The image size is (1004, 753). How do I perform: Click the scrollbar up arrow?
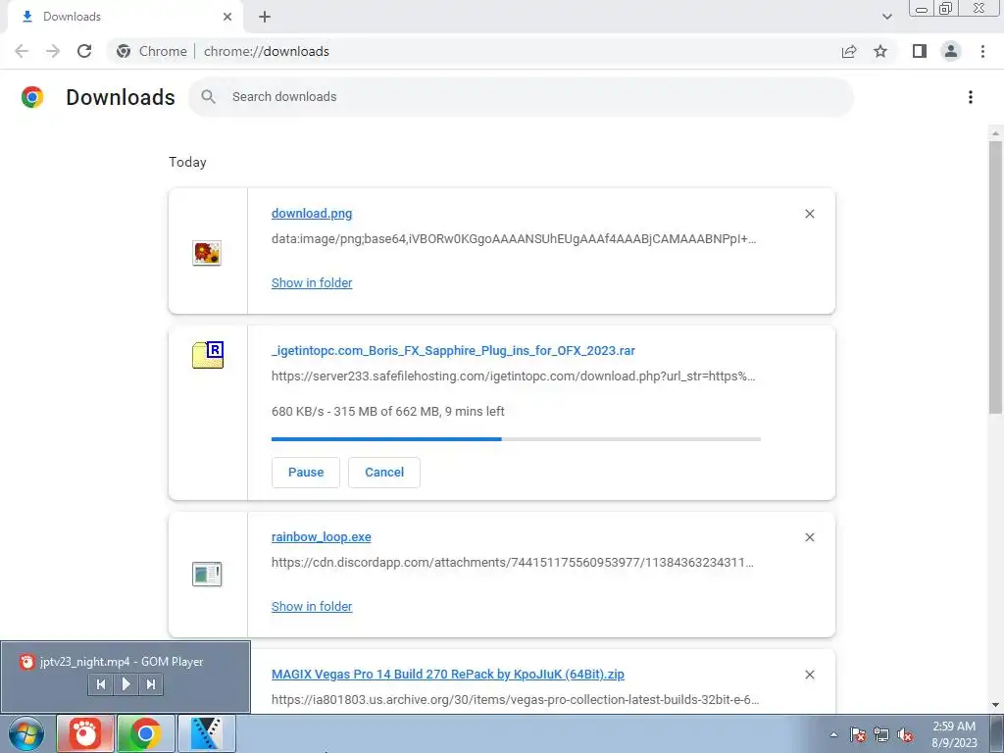pyautogui.click(x=995, y=133)
